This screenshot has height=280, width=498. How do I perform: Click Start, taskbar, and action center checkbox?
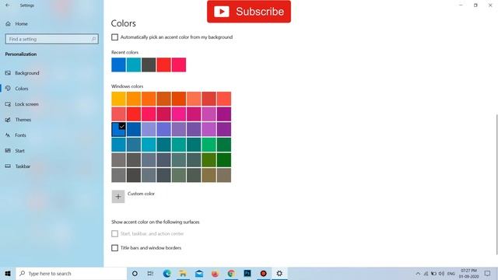[114, 233]
